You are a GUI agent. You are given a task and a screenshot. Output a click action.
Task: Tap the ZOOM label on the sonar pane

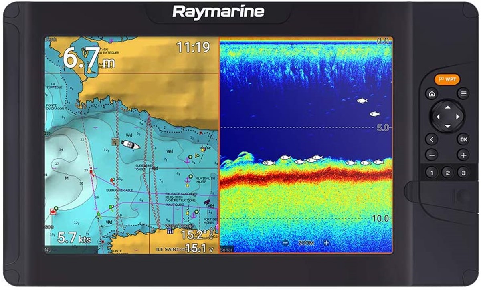click(306, 243)
